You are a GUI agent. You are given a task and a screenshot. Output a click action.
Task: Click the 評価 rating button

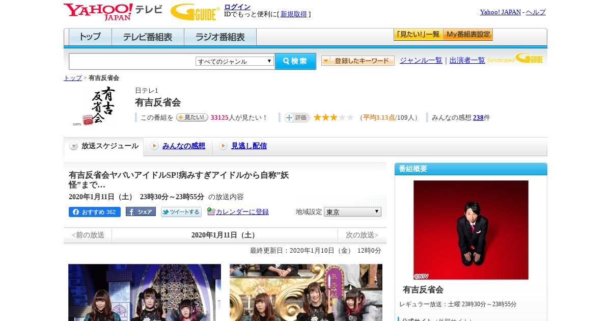pos(297,118)
